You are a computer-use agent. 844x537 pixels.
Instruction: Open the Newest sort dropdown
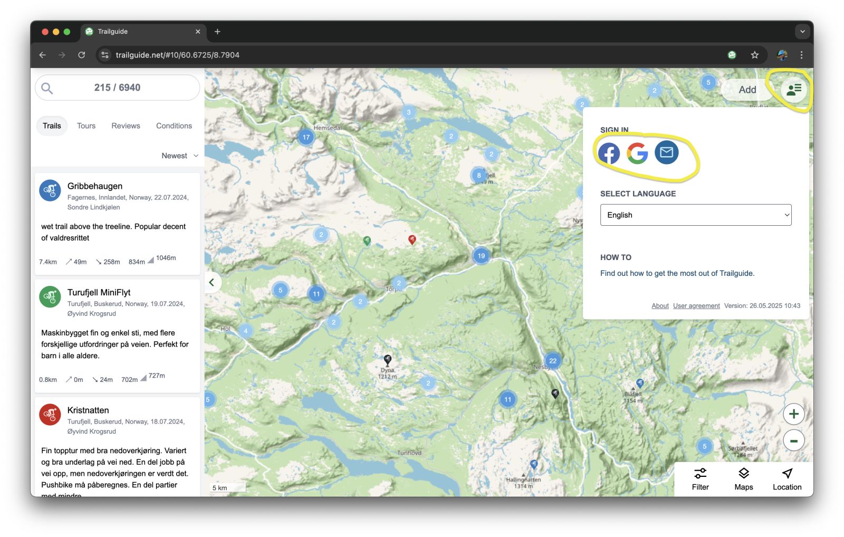[180, 156]
